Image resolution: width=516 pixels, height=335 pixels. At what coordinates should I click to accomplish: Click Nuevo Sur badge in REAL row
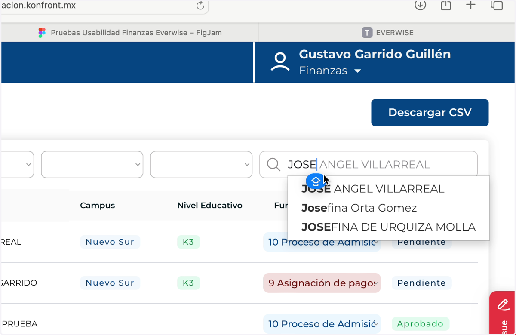(x=110, y=242)
